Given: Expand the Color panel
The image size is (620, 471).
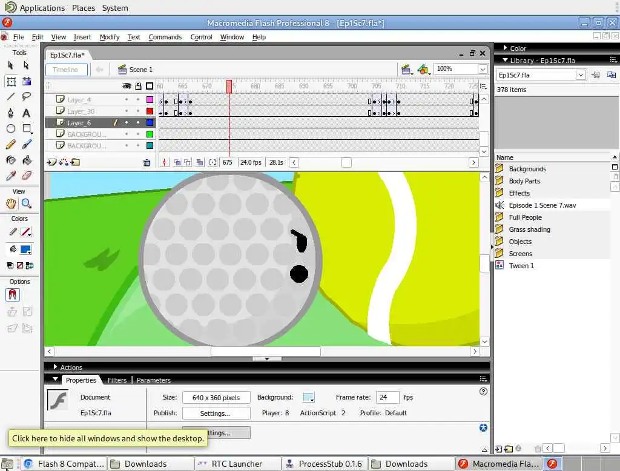Looking at the screenshot, I should [506, 48].
